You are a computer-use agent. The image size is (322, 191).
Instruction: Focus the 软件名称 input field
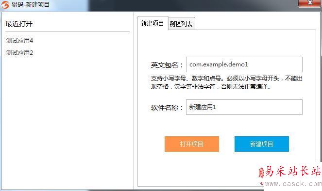click(244, 107)
